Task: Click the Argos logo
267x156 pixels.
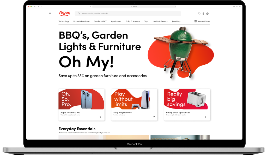Action: click(64, 13)
